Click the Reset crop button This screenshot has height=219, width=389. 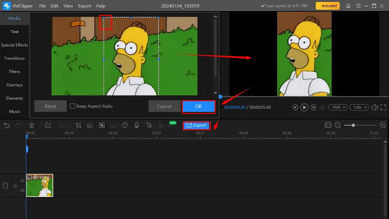coord(51,106)
